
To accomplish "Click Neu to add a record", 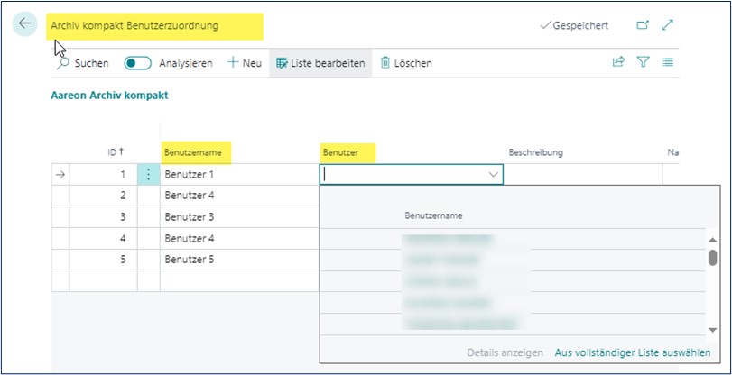I will click(244, 63).
